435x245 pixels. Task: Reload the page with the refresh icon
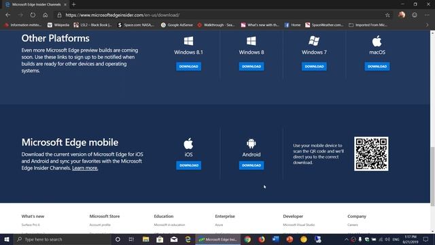tap(33, 15)
